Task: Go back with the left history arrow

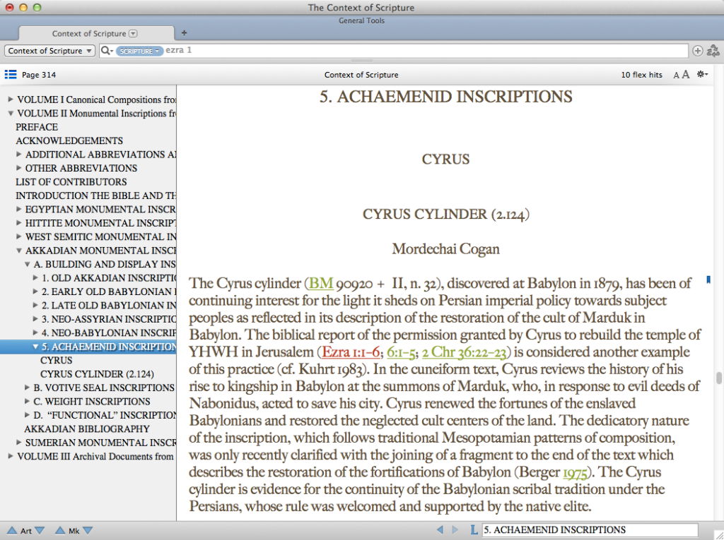Action: pos(439,530)
